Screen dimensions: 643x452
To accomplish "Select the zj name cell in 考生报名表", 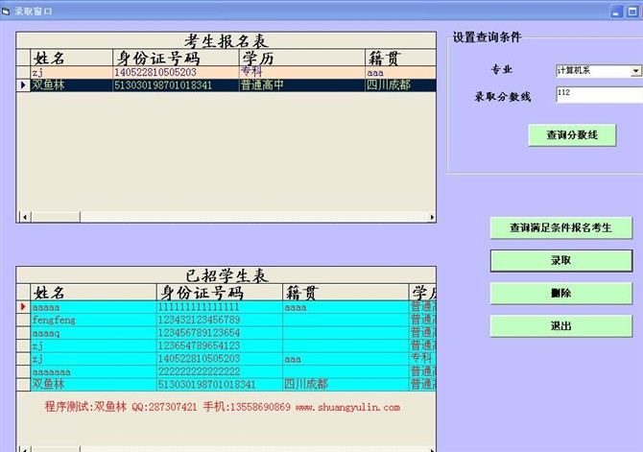I will tap(72, 72).
